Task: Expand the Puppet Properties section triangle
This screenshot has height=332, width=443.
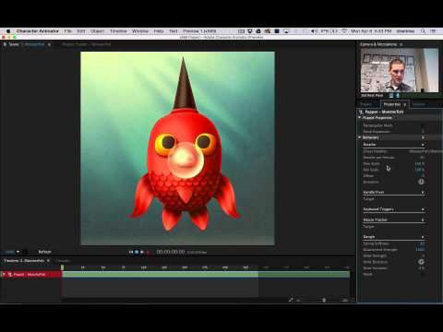Action: tap(360, 118)
